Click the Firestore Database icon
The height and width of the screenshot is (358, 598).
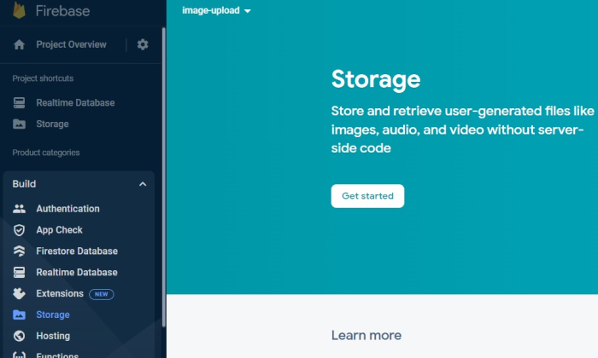[19, 251]
